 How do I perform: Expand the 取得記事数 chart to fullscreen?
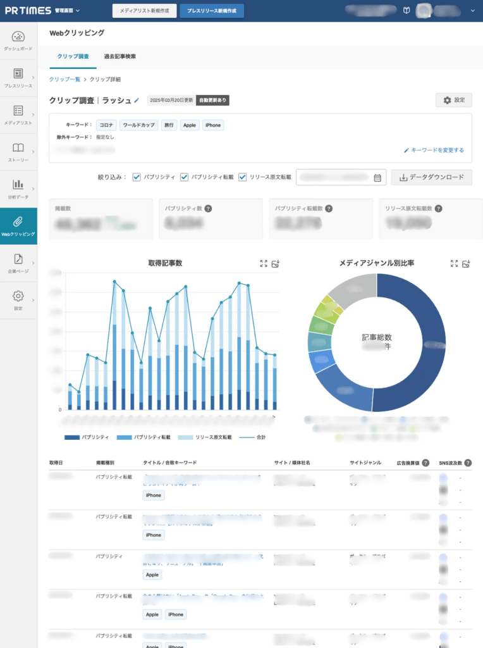click(264, 263)
